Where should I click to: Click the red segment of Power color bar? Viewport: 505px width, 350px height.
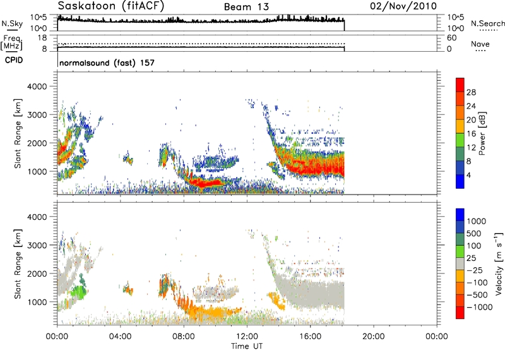click(x=460, y=83)
